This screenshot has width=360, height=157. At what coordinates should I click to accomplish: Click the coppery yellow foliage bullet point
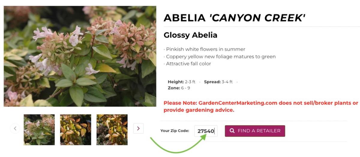pos(220,57)
